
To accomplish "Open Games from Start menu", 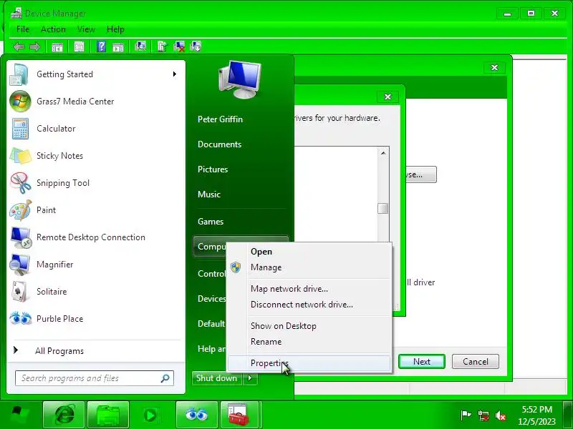I will (211, 222).
